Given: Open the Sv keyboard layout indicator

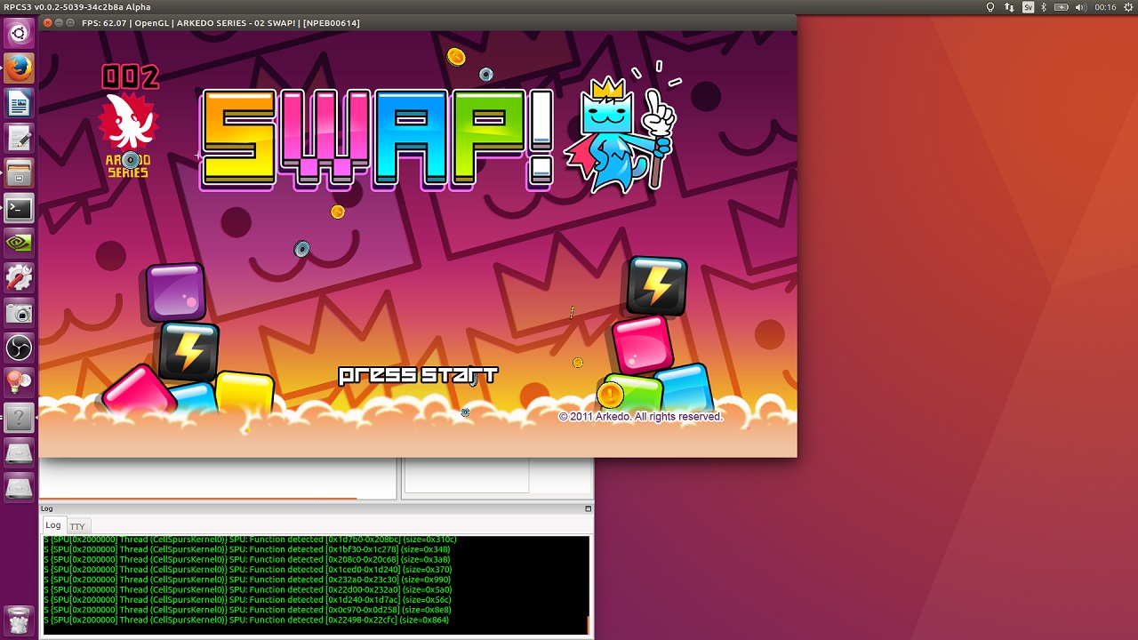Looking at the screenshot, I should (x=1028, y=7).
